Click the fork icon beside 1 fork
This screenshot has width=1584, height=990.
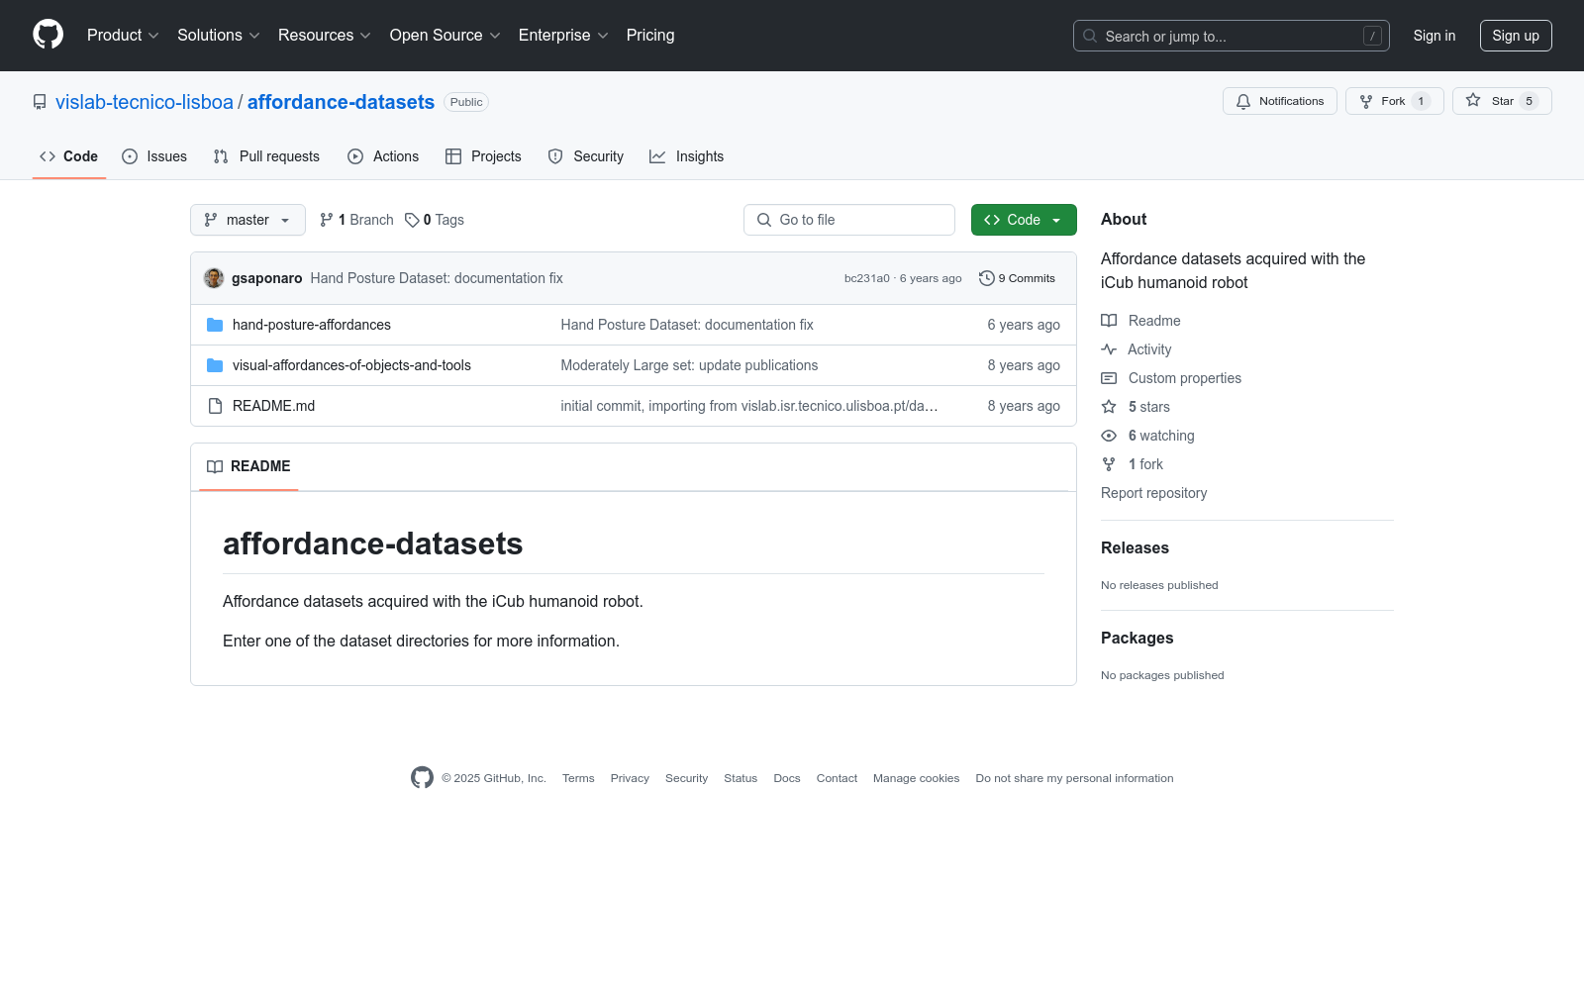point(1109,464)
